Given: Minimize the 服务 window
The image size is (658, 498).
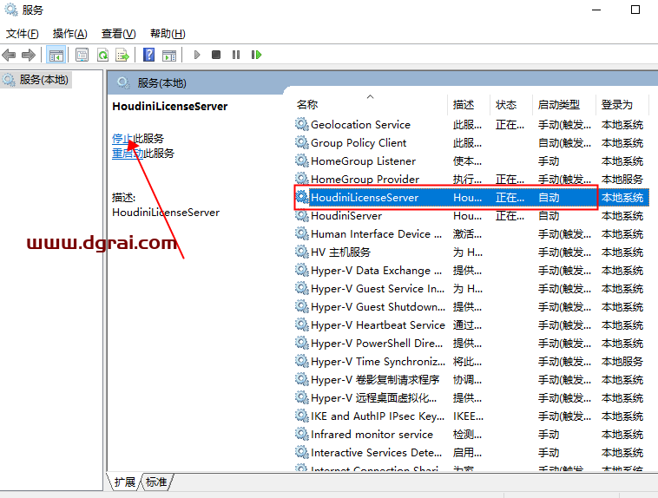Looking at the screenshot, I should tap(596, 10).
